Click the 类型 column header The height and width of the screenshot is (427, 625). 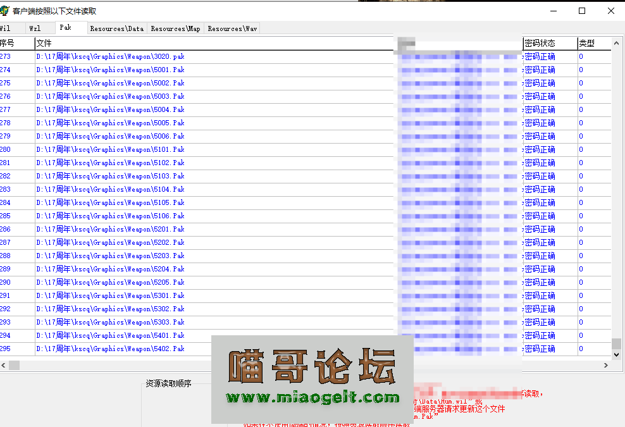pos(585,43)
